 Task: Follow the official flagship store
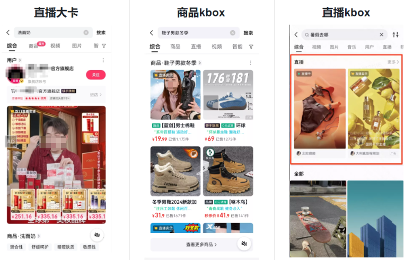[96, 75]
